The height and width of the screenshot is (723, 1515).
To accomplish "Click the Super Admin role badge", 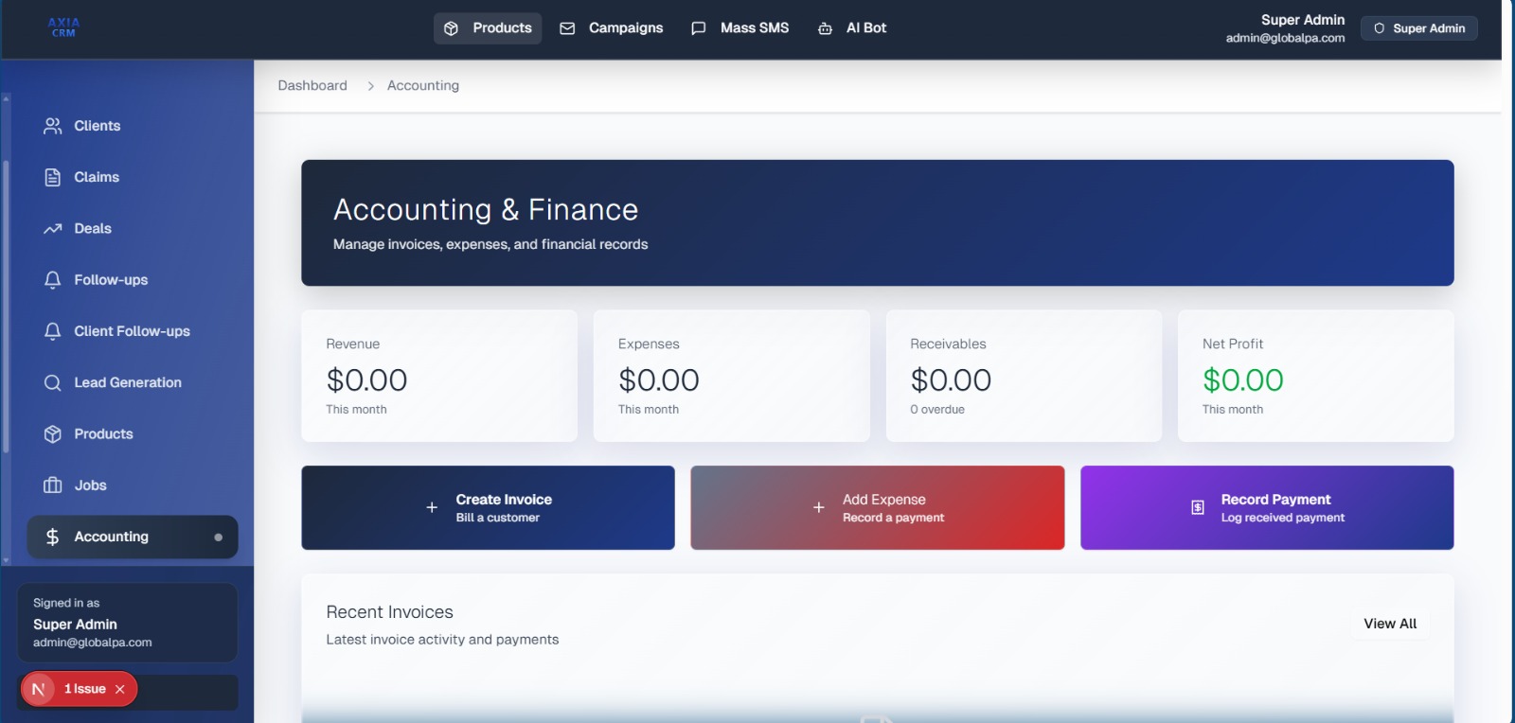I will (x=1418, y=28).
